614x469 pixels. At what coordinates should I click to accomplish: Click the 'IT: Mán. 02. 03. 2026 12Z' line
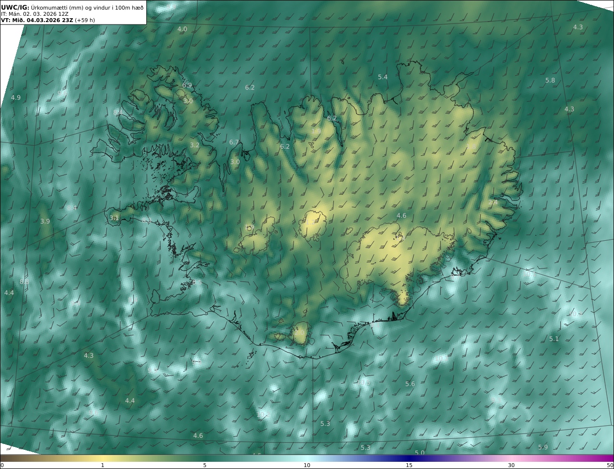(35, 14)
